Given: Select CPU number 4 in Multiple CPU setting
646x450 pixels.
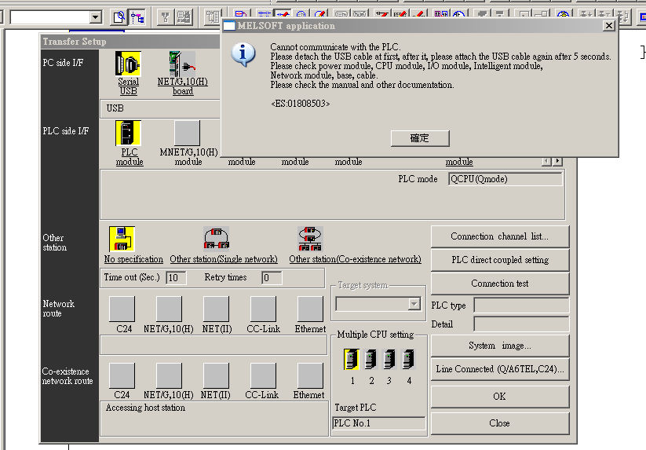Looking at the screenshot, I should click(408, 360).
